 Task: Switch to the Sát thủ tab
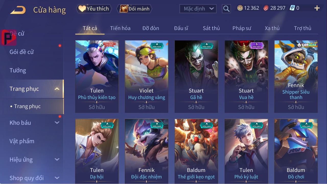[x=211, y=28]
